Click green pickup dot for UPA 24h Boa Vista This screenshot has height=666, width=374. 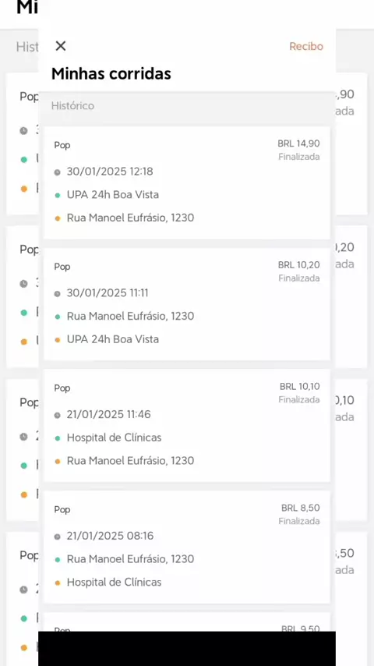[58, 196]
